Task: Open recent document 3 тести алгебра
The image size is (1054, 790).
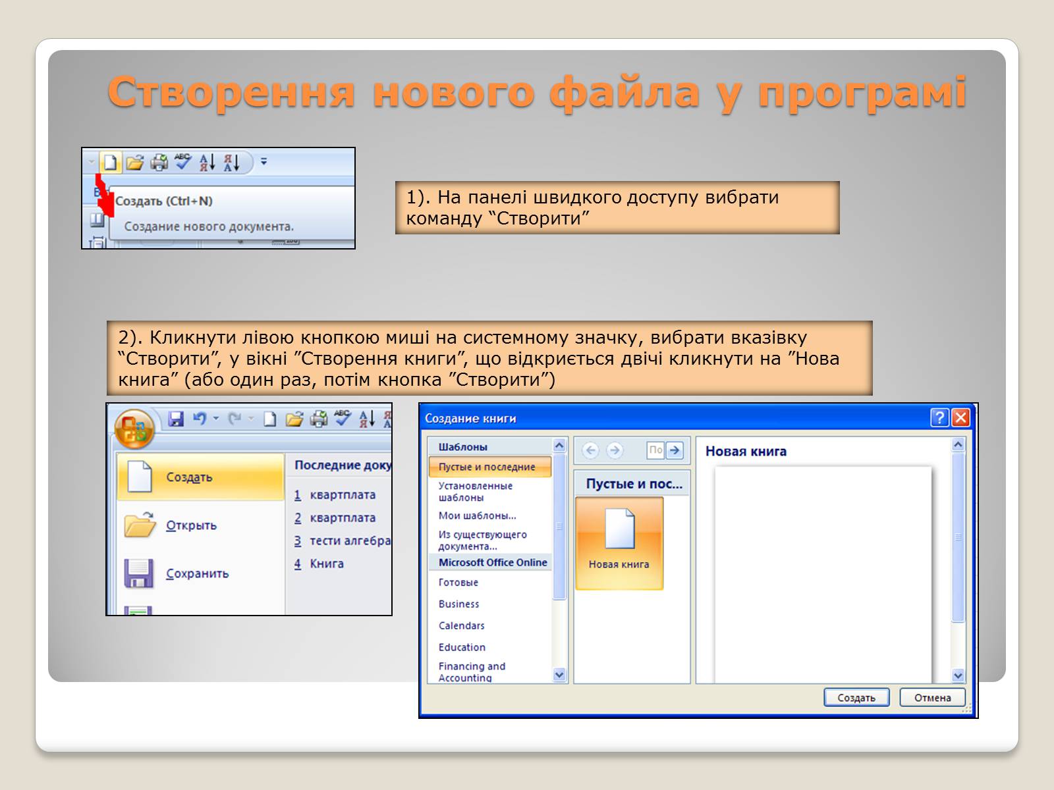Action: tap(342, 541)
